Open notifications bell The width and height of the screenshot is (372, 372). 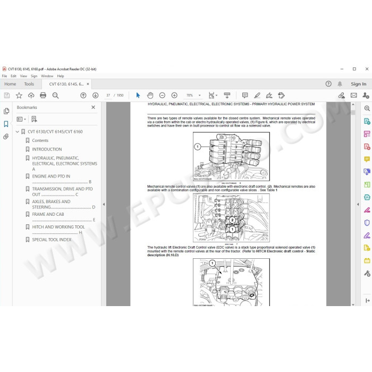340,84
